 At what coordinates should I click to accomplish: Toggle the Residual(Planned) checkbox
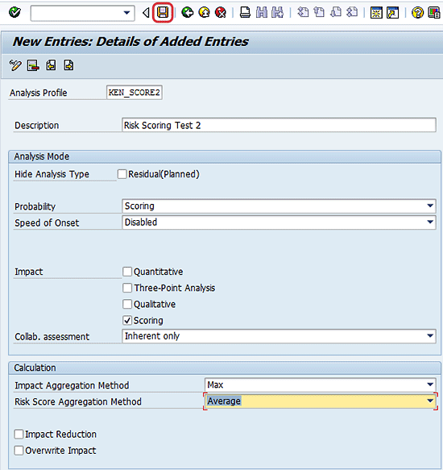point(122,174)
